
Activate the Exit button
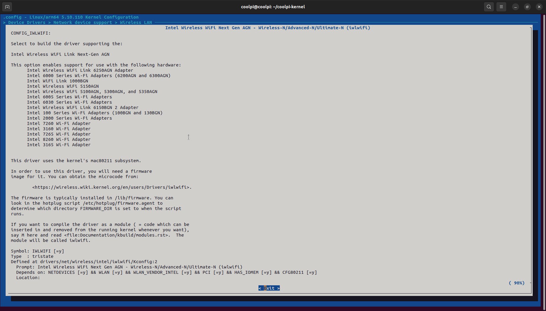pyautogui.click(x=269, y=288)
